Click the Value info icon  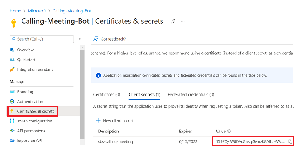229,131
